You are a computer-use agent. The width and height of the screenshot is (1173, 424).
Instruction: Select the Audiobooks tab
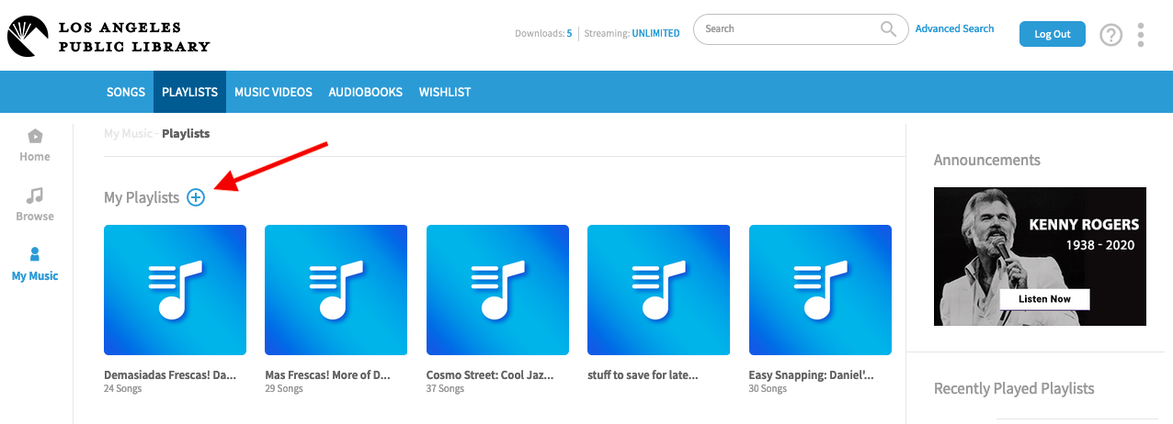(366, 93)
